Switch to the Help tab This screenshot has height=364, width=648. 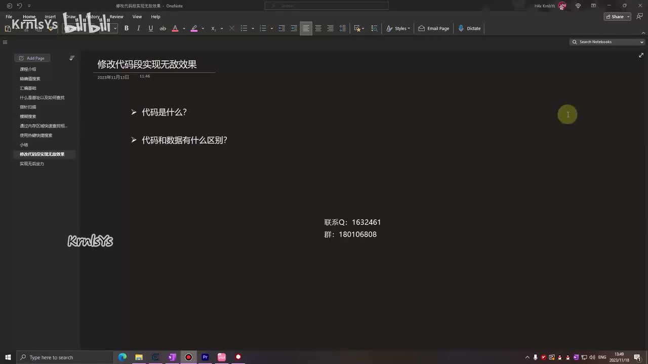point(155,17)
